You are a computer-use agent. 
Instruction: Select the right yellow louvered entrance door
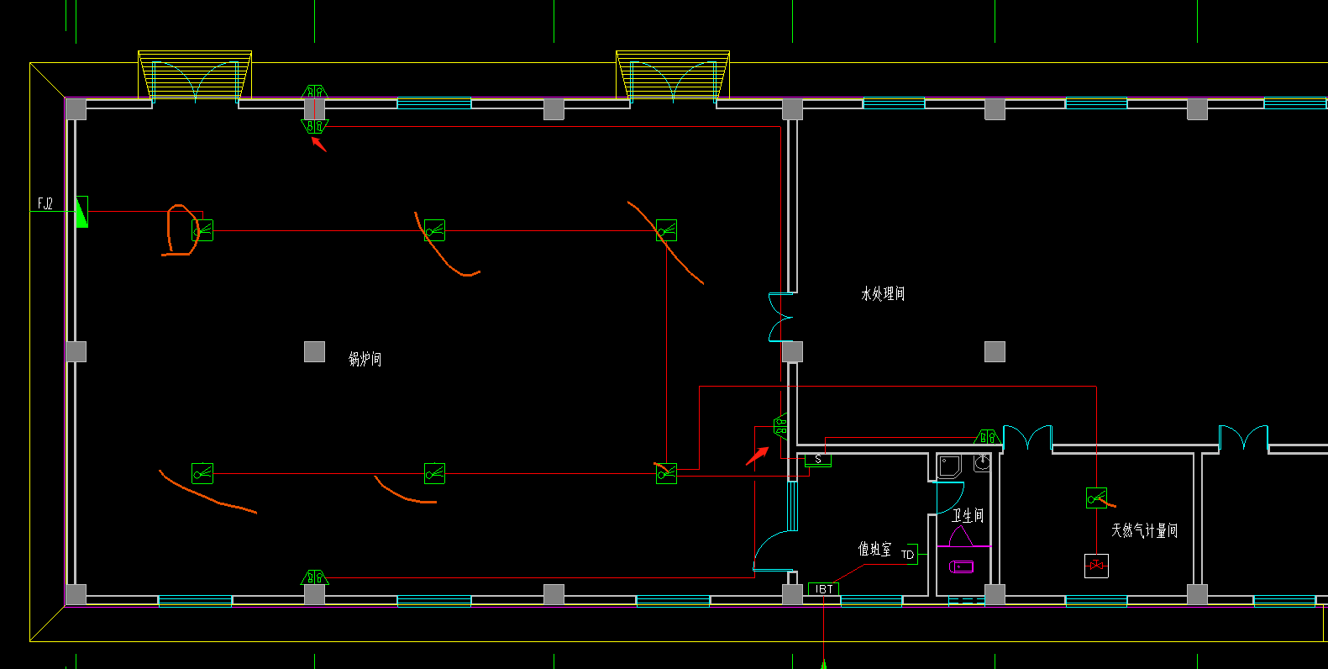pos(673,76)
